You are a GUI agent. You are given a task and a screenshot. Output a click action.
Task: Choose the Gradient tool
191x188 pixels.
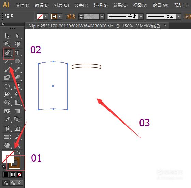click(x=17, y=111)
